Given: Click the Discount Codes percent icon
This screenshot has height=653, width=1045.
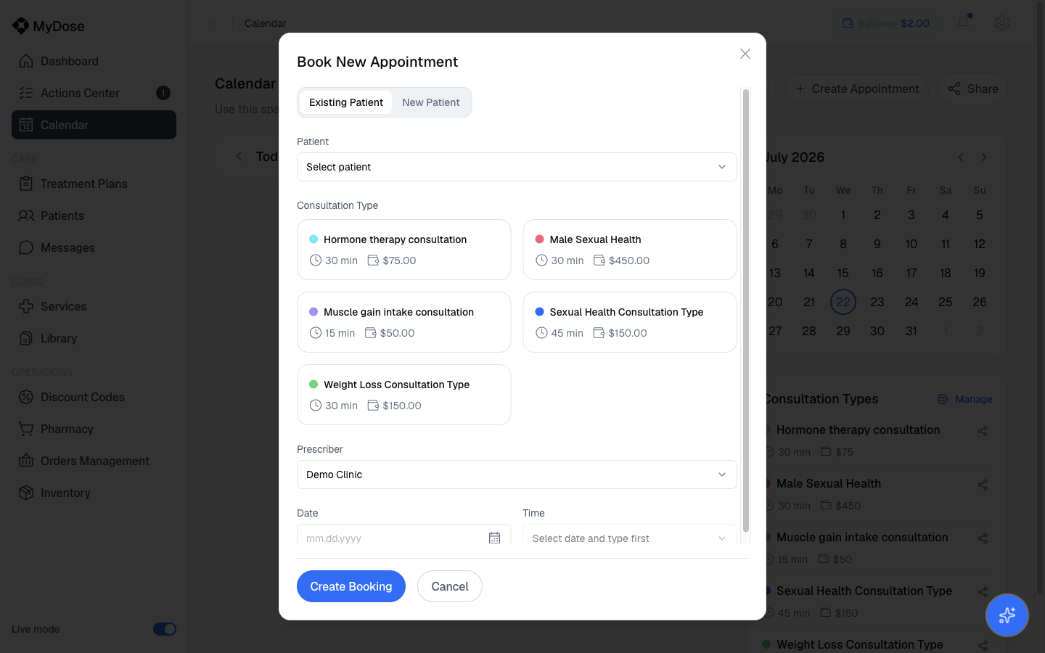Looking at the screenshot, I should point(26,397).
